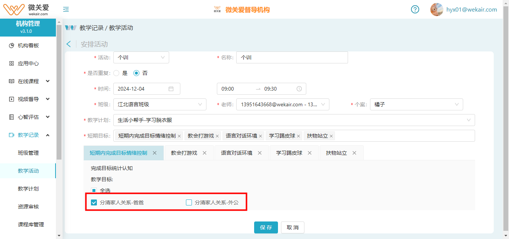The width and height of the screenshot is (509, 239).
Task: Open the 个案 dropdown showing 橘子
Action: tap(417, 104)
